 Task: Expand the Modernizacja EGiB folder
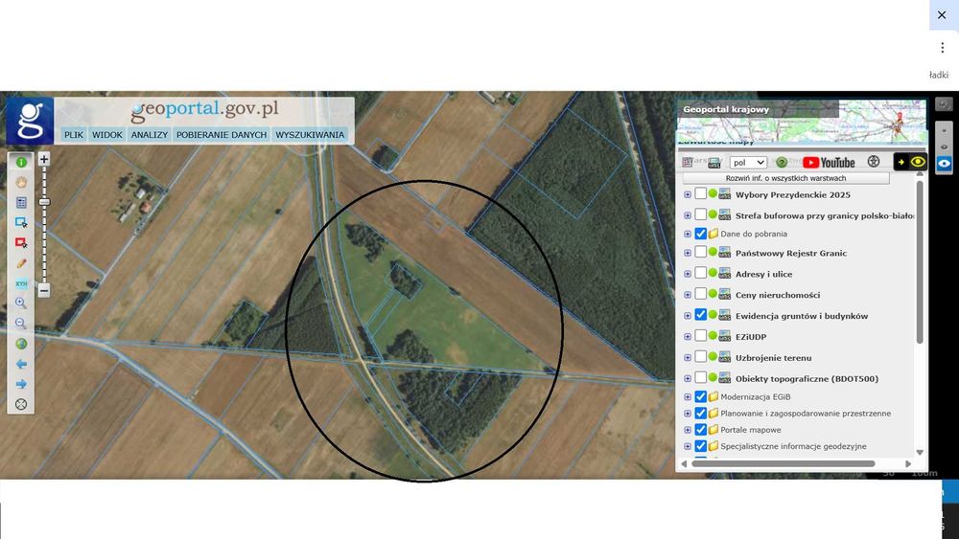tap(688, 396)
